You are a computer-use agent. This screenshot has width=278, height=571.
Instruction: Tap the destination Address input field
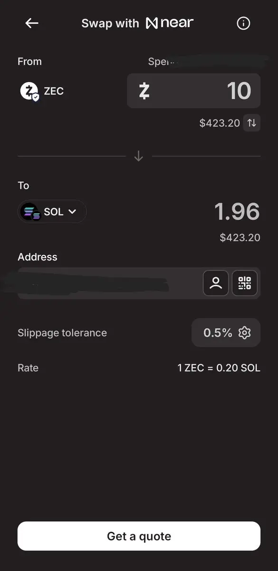click(109, 283)
